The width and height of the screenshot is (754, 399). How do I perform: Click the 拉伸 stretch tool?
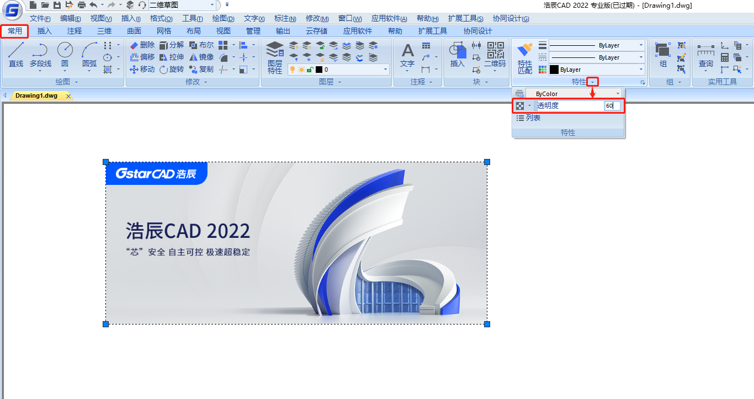[x=171, y=57]
